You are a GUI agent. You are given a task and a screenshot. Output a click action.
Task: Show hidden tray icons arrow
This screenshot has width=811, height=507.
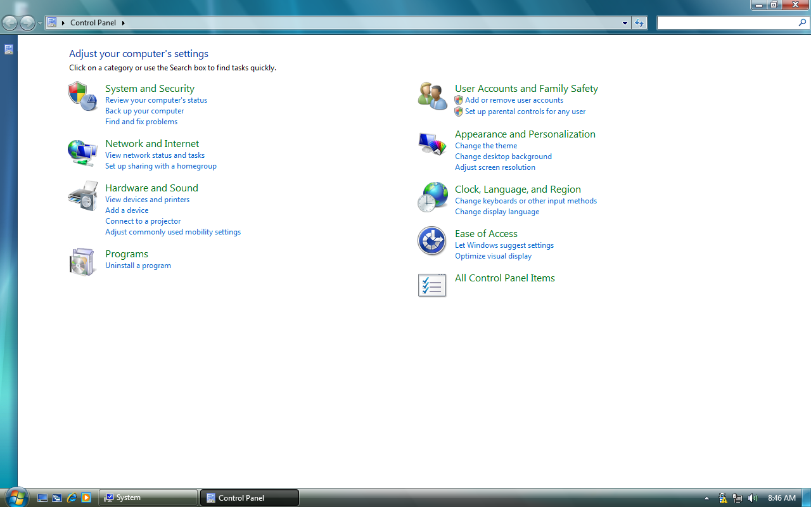tap(706, 498)
